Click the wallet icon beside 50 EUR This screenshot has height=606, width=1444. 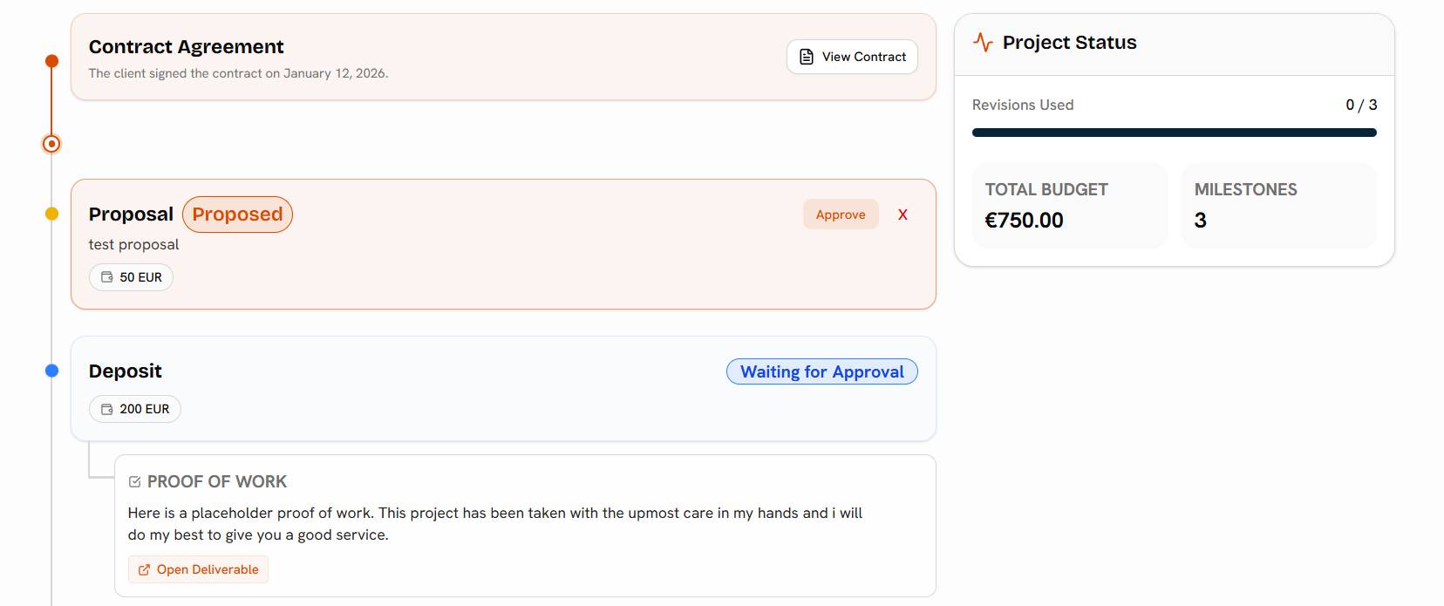[x=107, y=277]
